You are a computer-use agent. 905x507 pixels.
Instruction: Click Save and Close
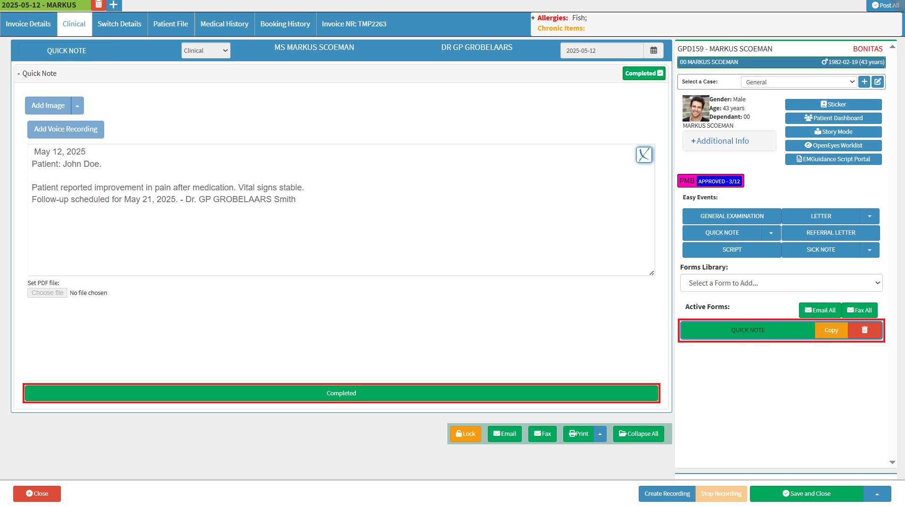806,494
